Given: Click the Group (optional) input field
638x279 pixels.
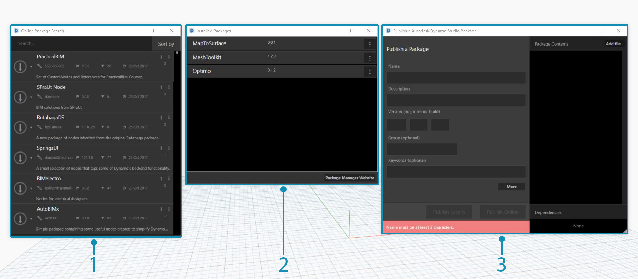Looking at the screenshot, I should click(422, 149).
